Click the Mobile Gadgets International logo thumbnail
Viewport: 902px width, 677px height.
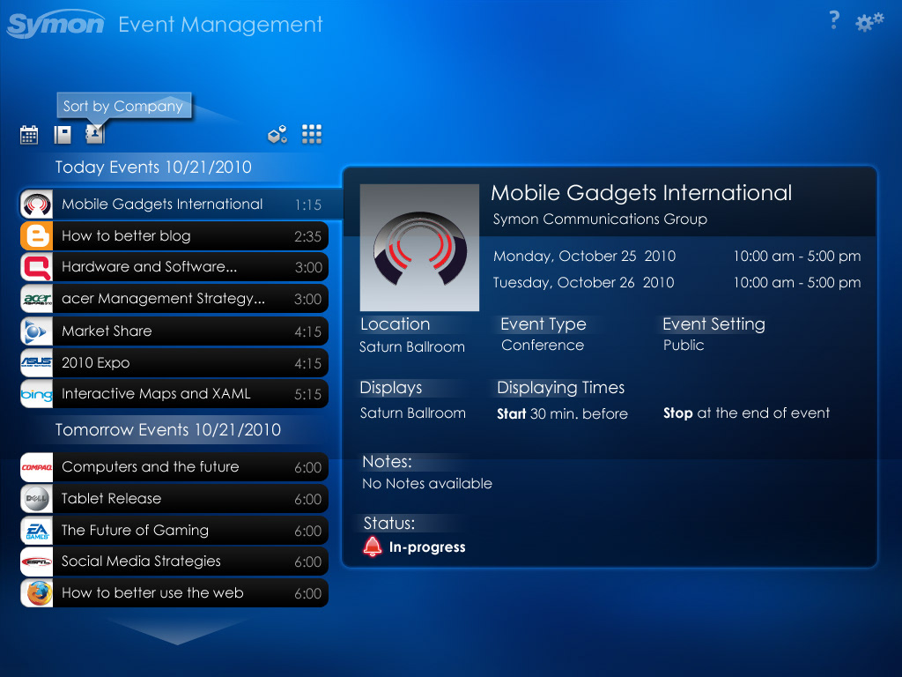(x=419, y=248)
